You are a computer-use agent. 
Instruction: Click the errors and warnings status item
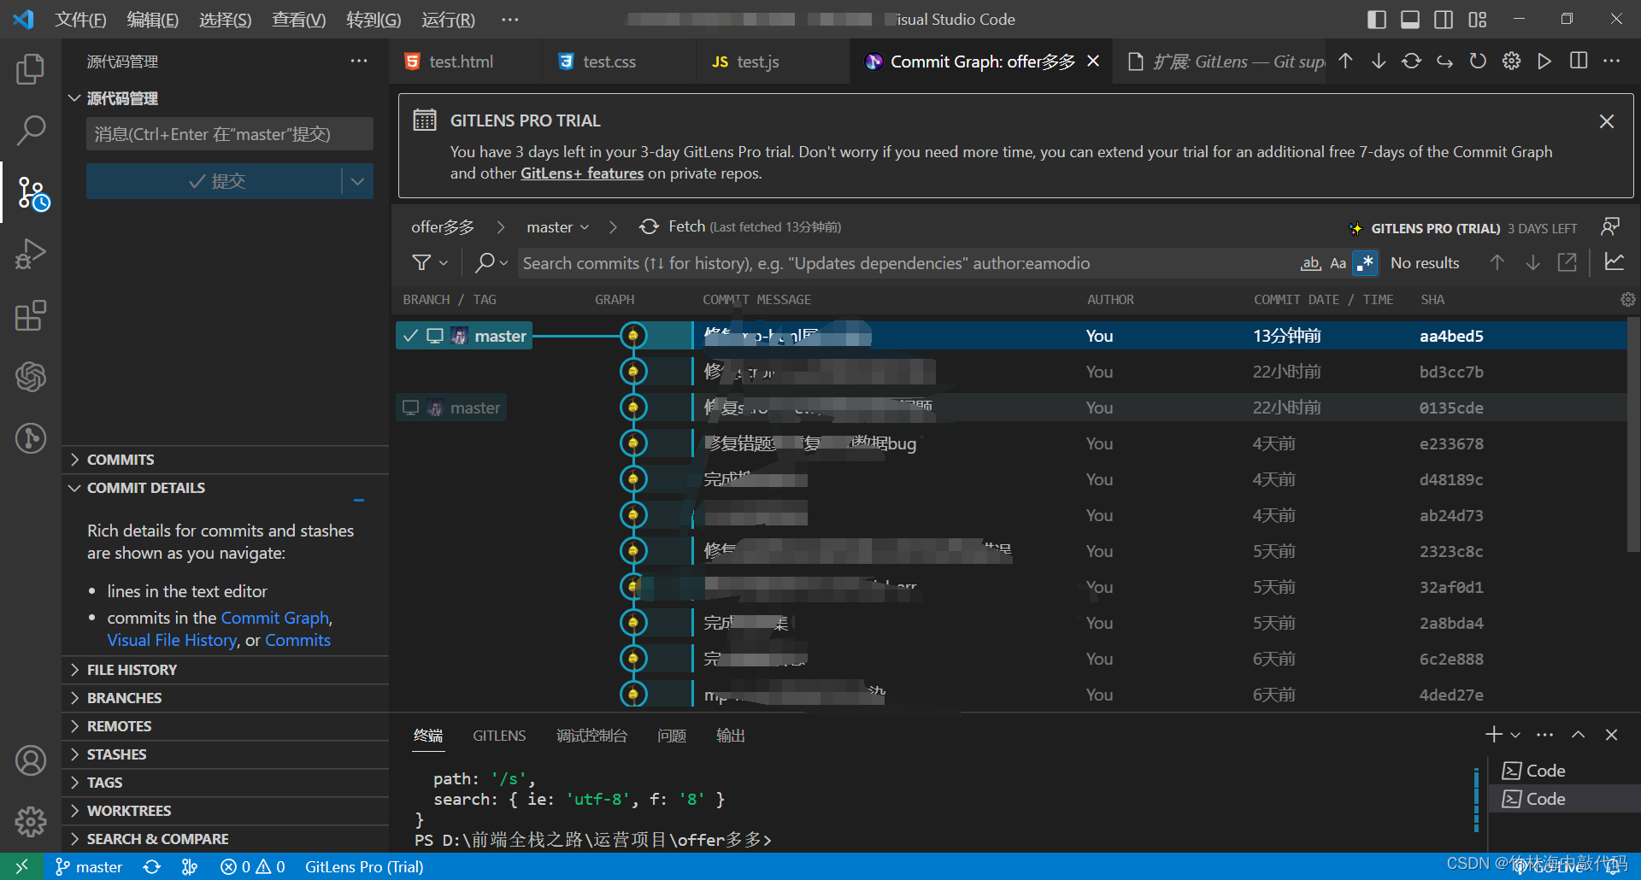pos(253,866)
